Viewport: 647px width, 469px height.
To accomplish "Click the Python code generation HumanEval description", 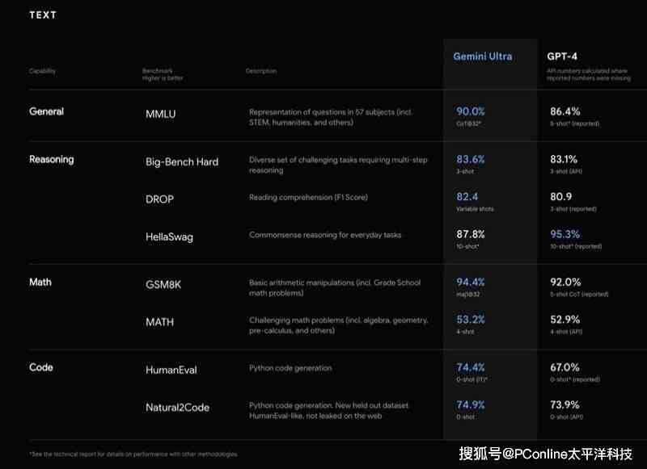I will click(x=290, y=368).
